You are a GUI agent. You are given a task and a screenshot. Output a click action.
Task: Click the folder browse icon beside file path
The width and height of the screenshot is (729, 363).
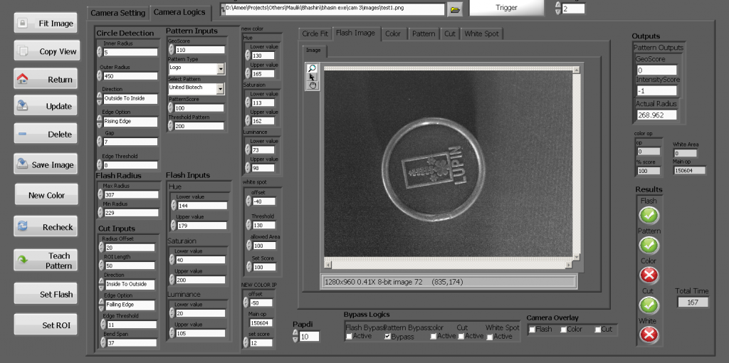tap(456, 9)
